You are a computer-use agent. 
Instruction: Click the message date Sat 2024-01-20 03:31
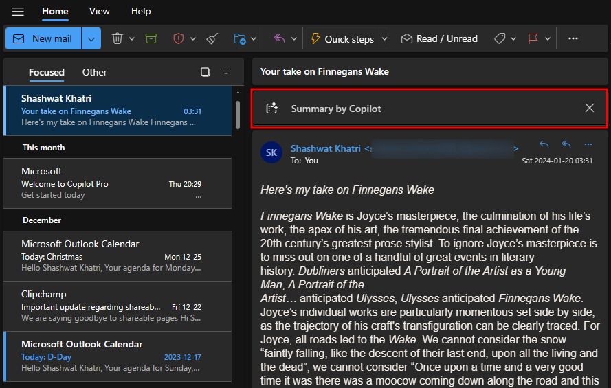click(x=557, y=161)
